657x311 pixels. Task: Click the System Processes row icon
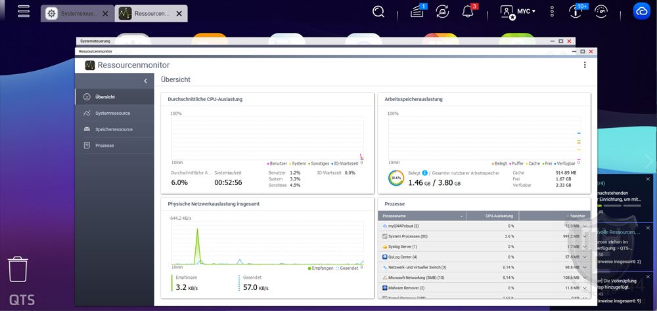point(384,236)
